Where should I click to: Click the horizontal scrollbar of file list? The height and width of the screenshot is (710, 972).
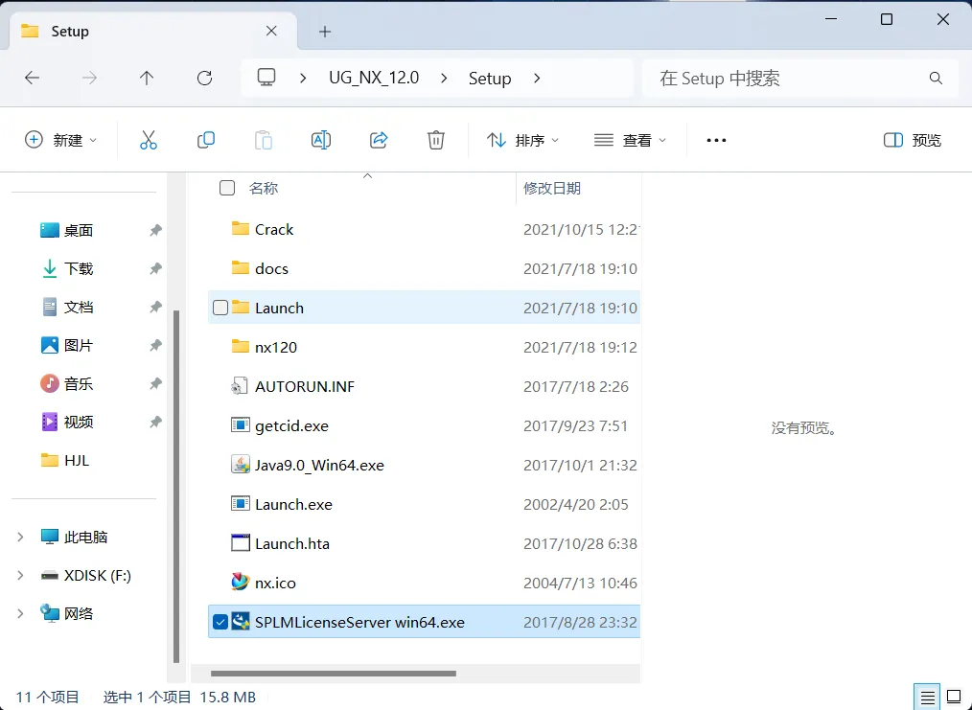click(334, 673)
